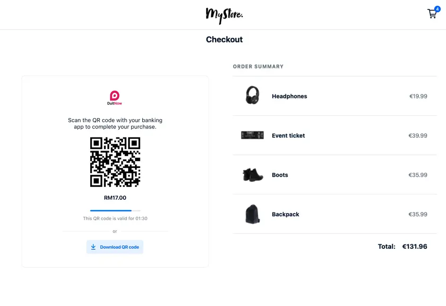This screenshot has height=306, width=446.
Task: Click the Headphones product image
Action: pos(252,95)
